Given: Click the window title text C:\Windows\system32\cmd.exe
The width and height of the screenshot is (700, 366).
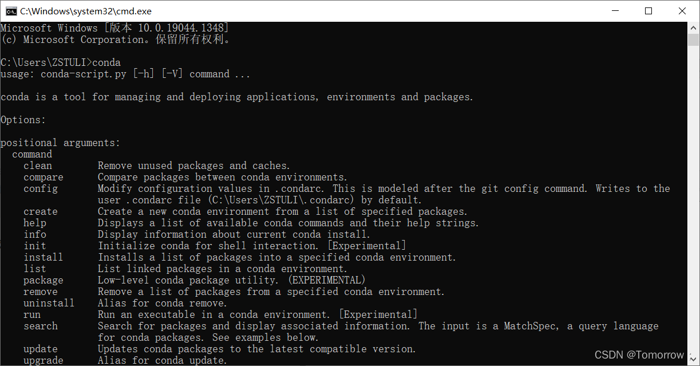Looking at the screenshot, I should point(86,11).
